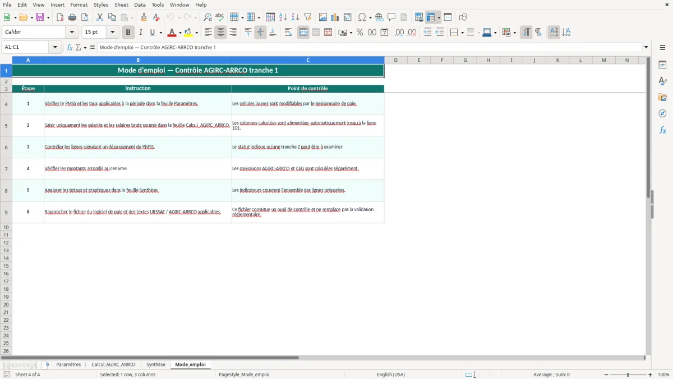This screenshot has width=673, height=379.
Task: Click the Print icon
Action: [72, 17]
